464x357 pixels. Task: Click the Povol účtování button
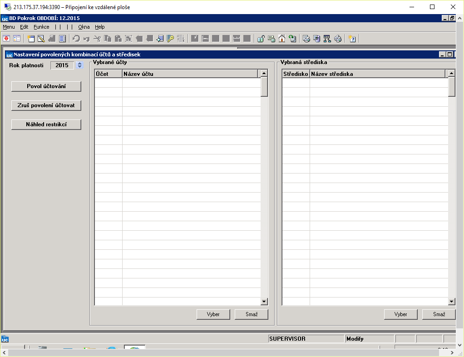click(46, 86)
